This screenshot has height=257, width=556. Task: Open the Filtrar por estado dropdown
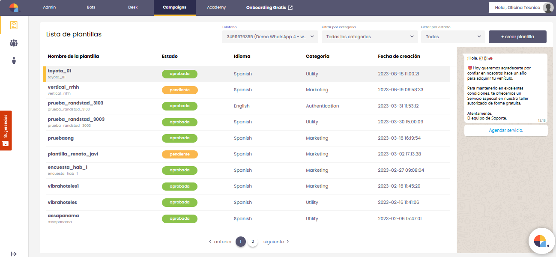click(453, 37)
